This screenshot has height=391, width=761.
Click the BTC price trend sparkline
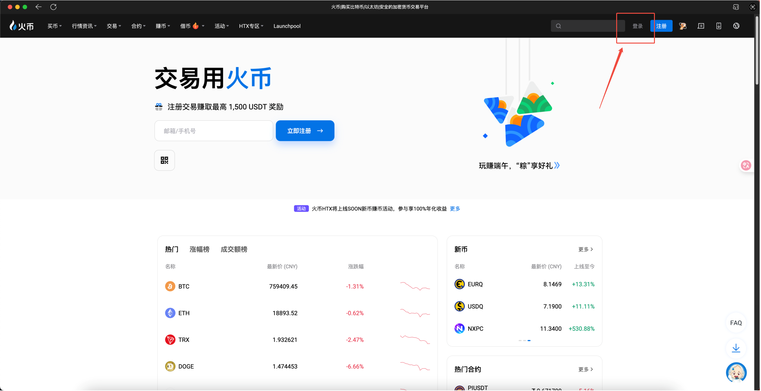tap(415, 286)
